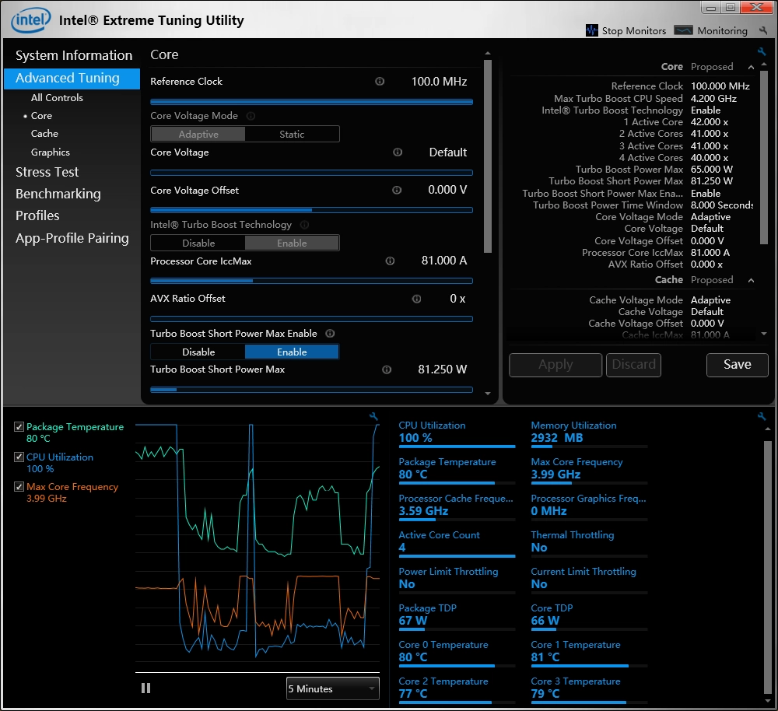Click the Monitoring icon in title bar

point(683,30)
